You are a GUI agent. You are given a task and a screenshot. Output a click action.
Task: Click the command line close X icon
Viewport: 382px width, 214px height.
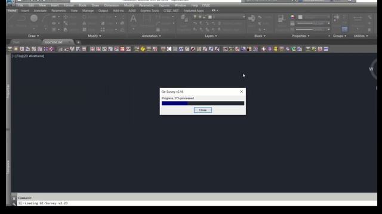(14, 199)
